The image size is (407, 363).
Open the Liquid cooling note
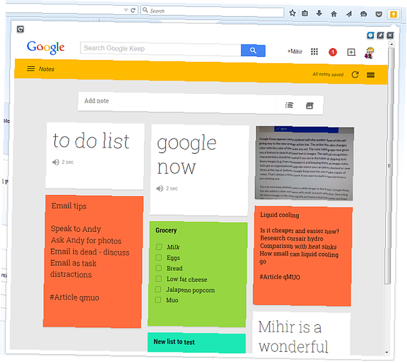tap(302, 256)
